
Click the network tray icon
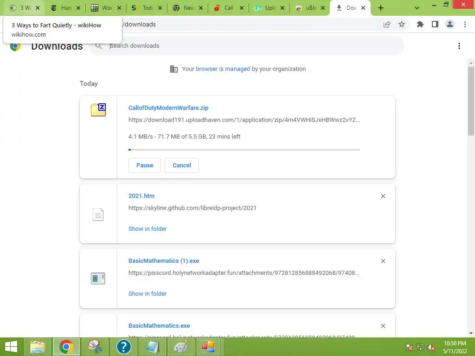(x=420, y=347)
